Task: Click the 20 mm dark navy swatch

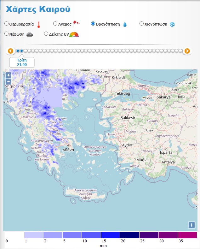Action: (x=130, y=235)
